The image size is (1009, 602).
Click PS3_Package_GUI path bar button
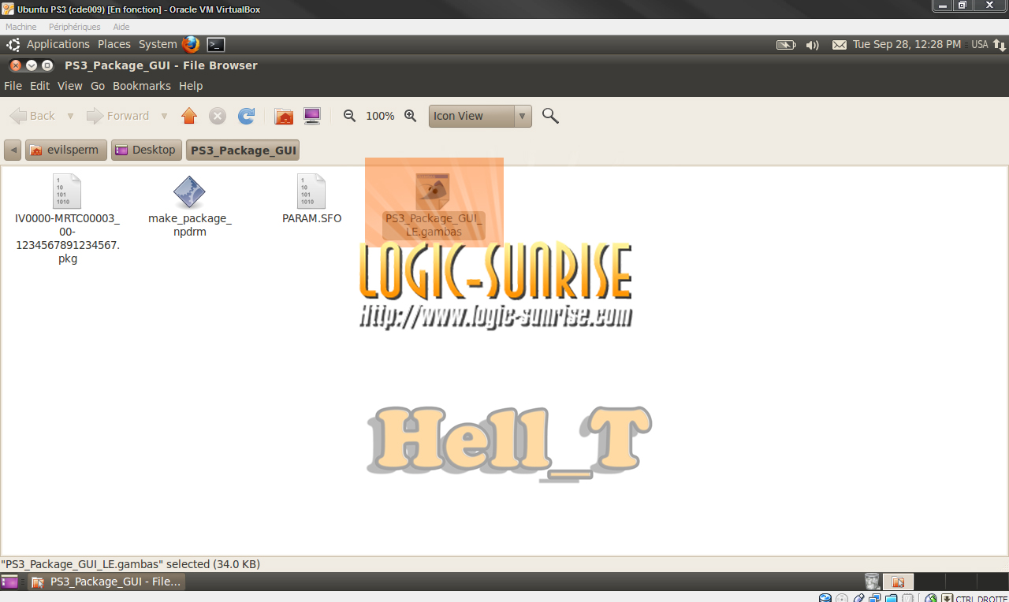[x=243, y=150]
